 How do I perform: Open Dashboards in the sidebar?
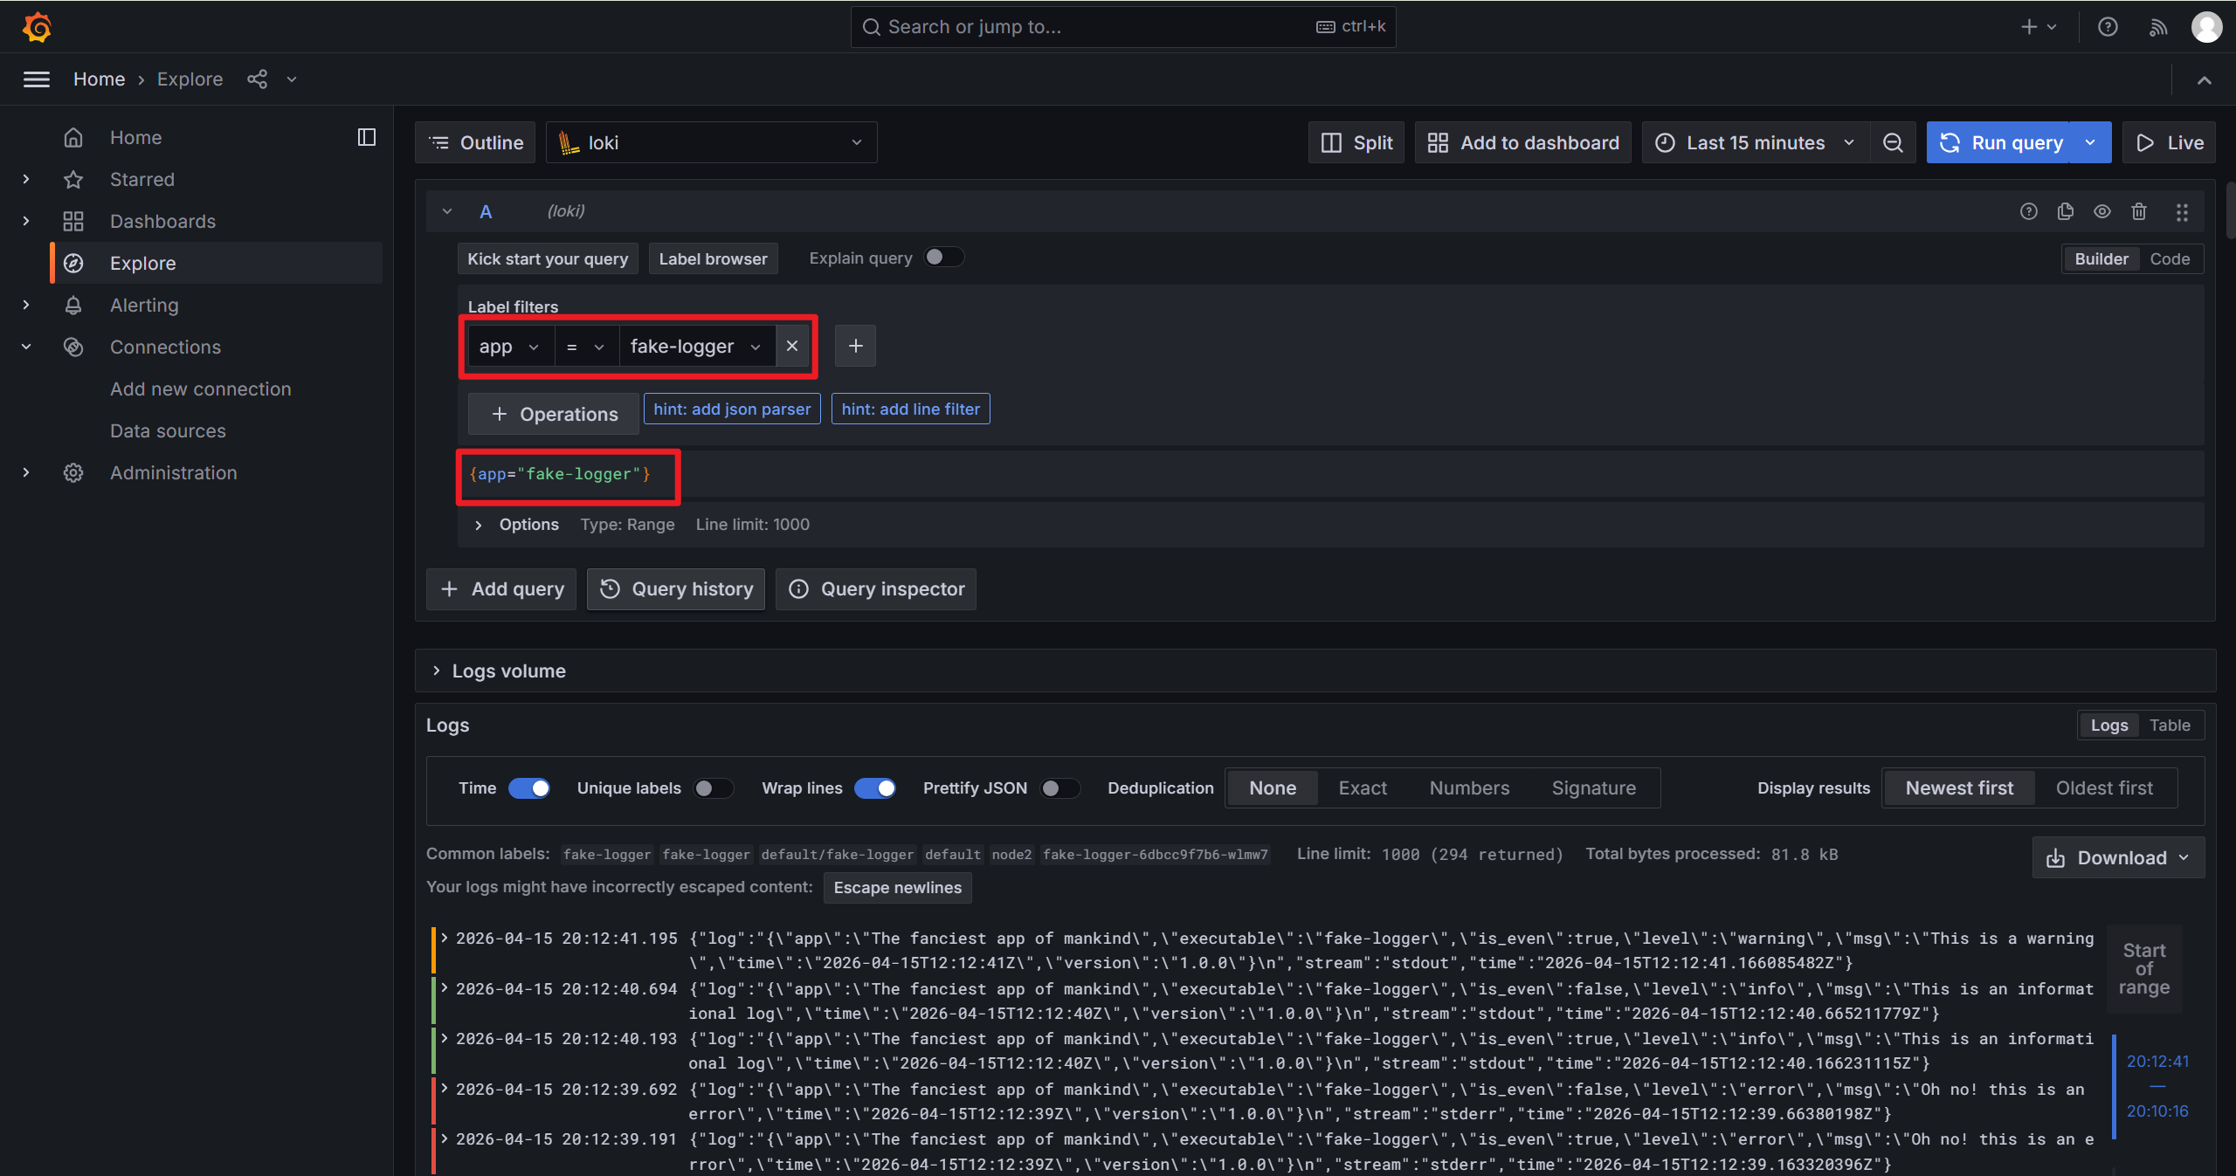coord(162,221)
